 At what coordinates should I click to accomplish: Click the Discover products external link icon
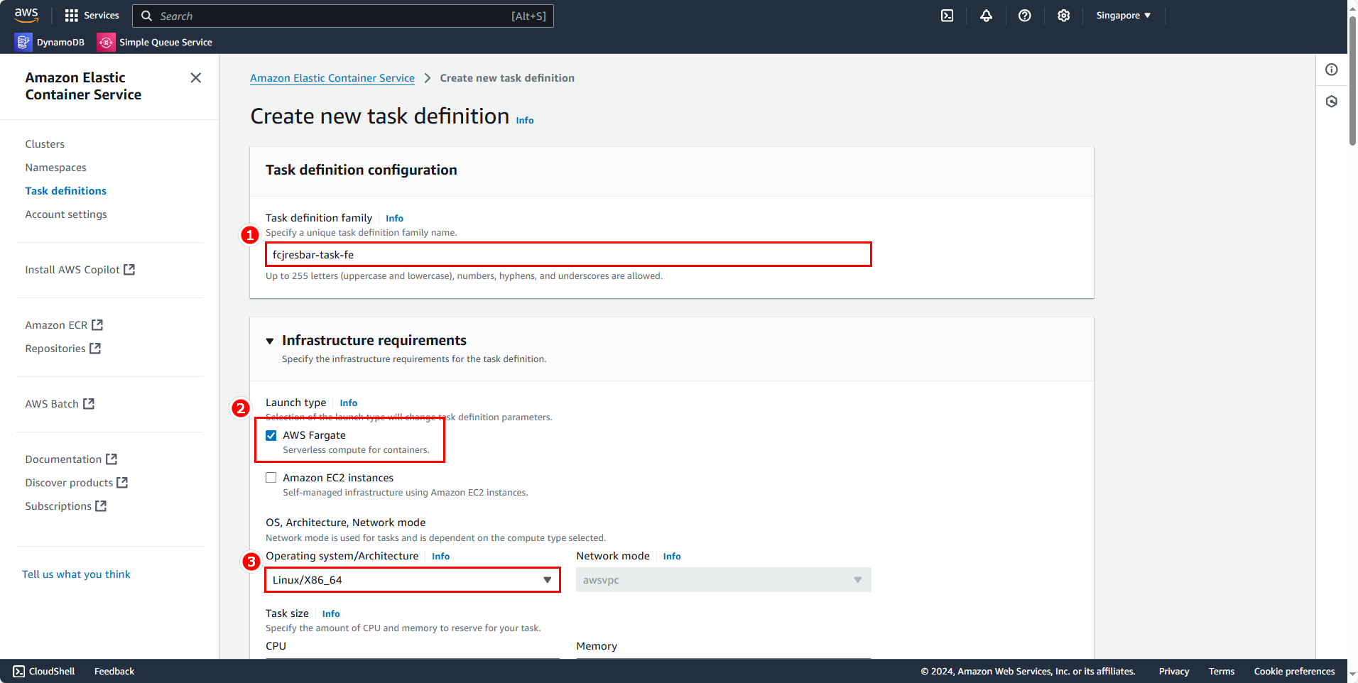pyautogui.click(x=122, y=483)
